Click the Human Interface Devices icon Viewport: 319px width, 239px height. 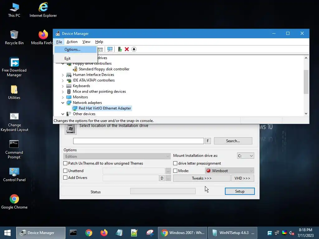point(69,75)
